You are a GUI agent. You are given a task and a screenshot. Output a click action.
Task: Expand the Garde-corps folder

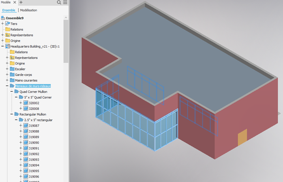(x=7, y=75)
